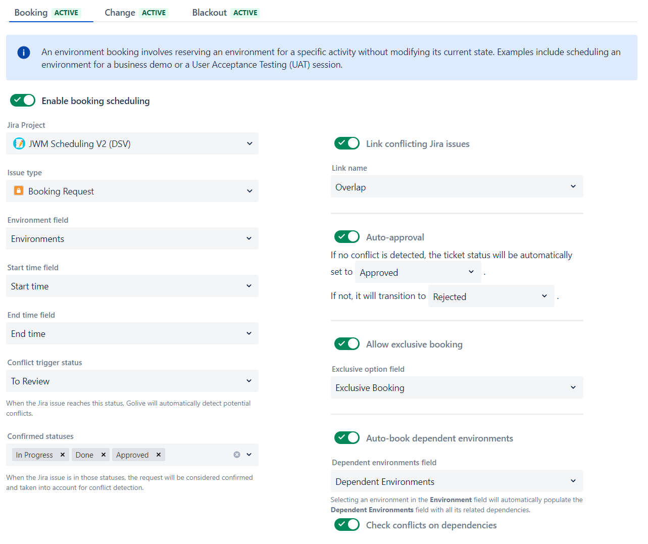648x544 pixels.
Task: Open the Confirmed statuses dropdown chevron
Action: (x=249, y=455)
